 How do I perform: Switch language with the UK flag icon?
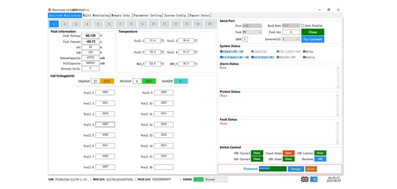(304, 179)
